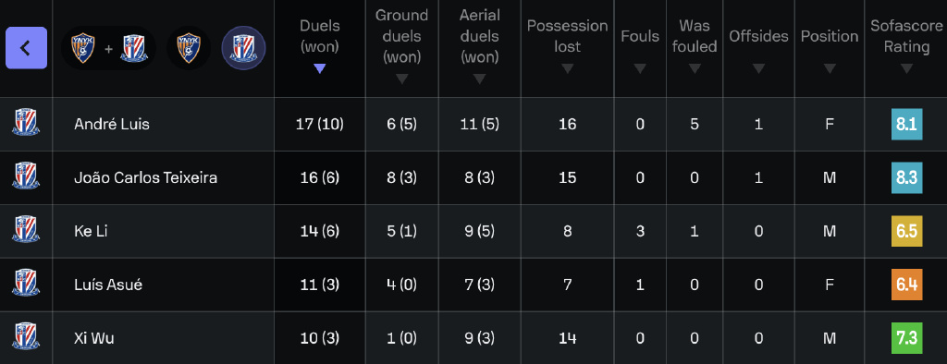Viewport: 947px width, 364px height.
Task: Sort by Duels (won) column arrow
Action: pyautogui.click(x=319, y=68)
